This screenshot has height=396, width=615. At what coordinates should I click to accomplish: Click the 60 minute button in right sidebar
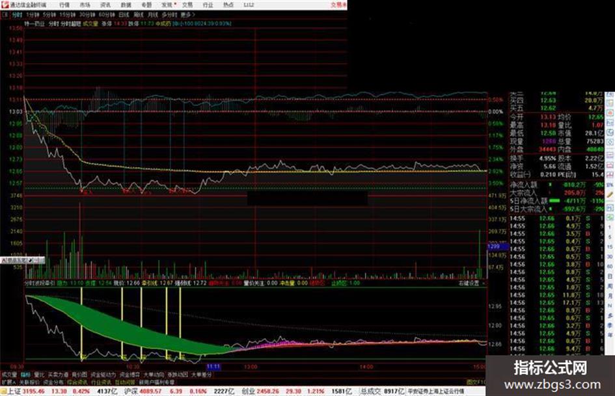(610, 267)
